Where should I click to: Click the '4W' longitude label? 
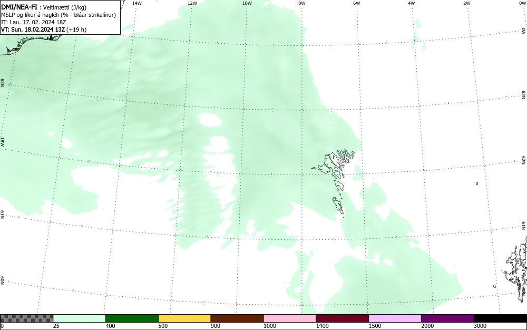[x=412, y=3]
